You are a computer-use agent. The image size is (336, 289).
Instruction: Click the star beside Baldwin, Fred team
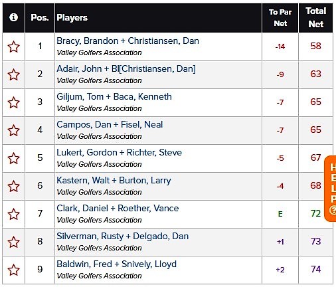tap(13, 270)
